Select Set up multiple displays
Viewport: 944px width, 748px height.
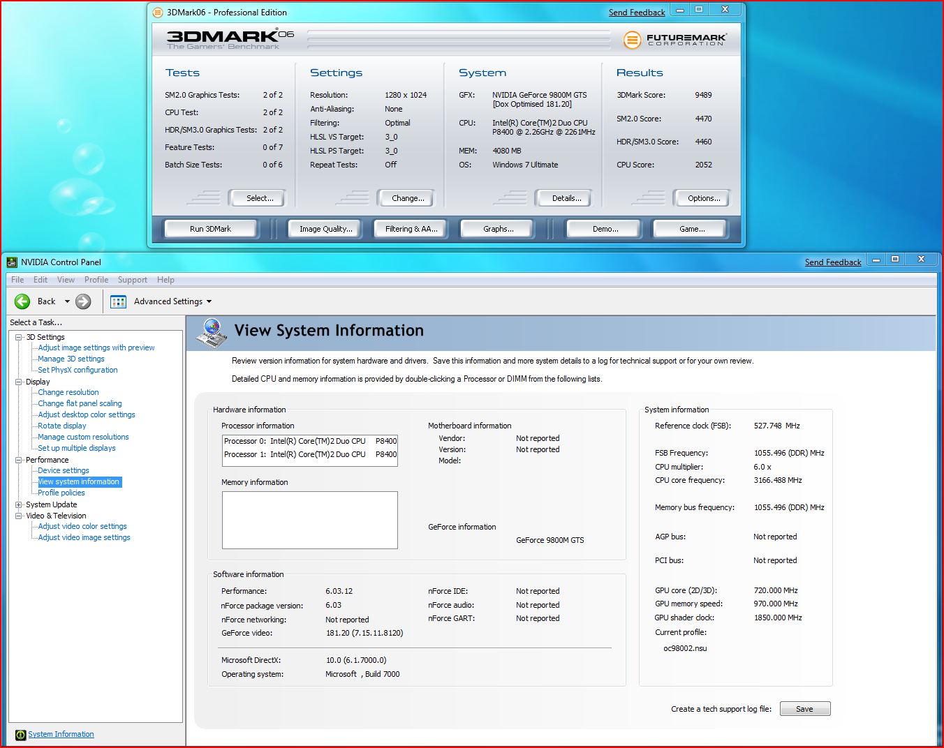tap(77, 448)
